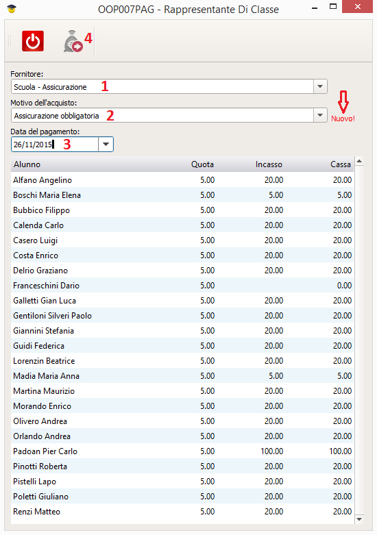Click the table's scroll up arrow

point(359,161)
